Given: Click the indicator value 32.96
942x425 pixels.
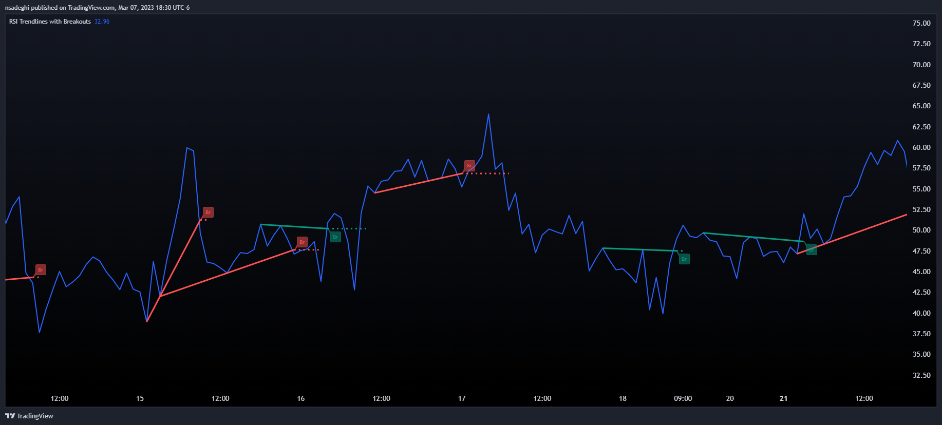Looking at the screenshot, I should 102,22.
